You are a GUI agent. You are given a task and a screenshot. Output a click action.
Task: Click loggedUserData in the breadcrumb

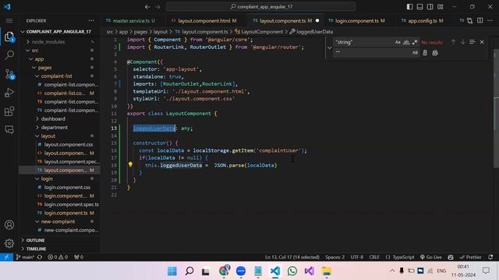[x=314, y=32]
